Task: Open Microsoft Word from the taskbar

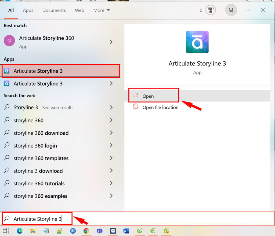Action: point(126,231)
